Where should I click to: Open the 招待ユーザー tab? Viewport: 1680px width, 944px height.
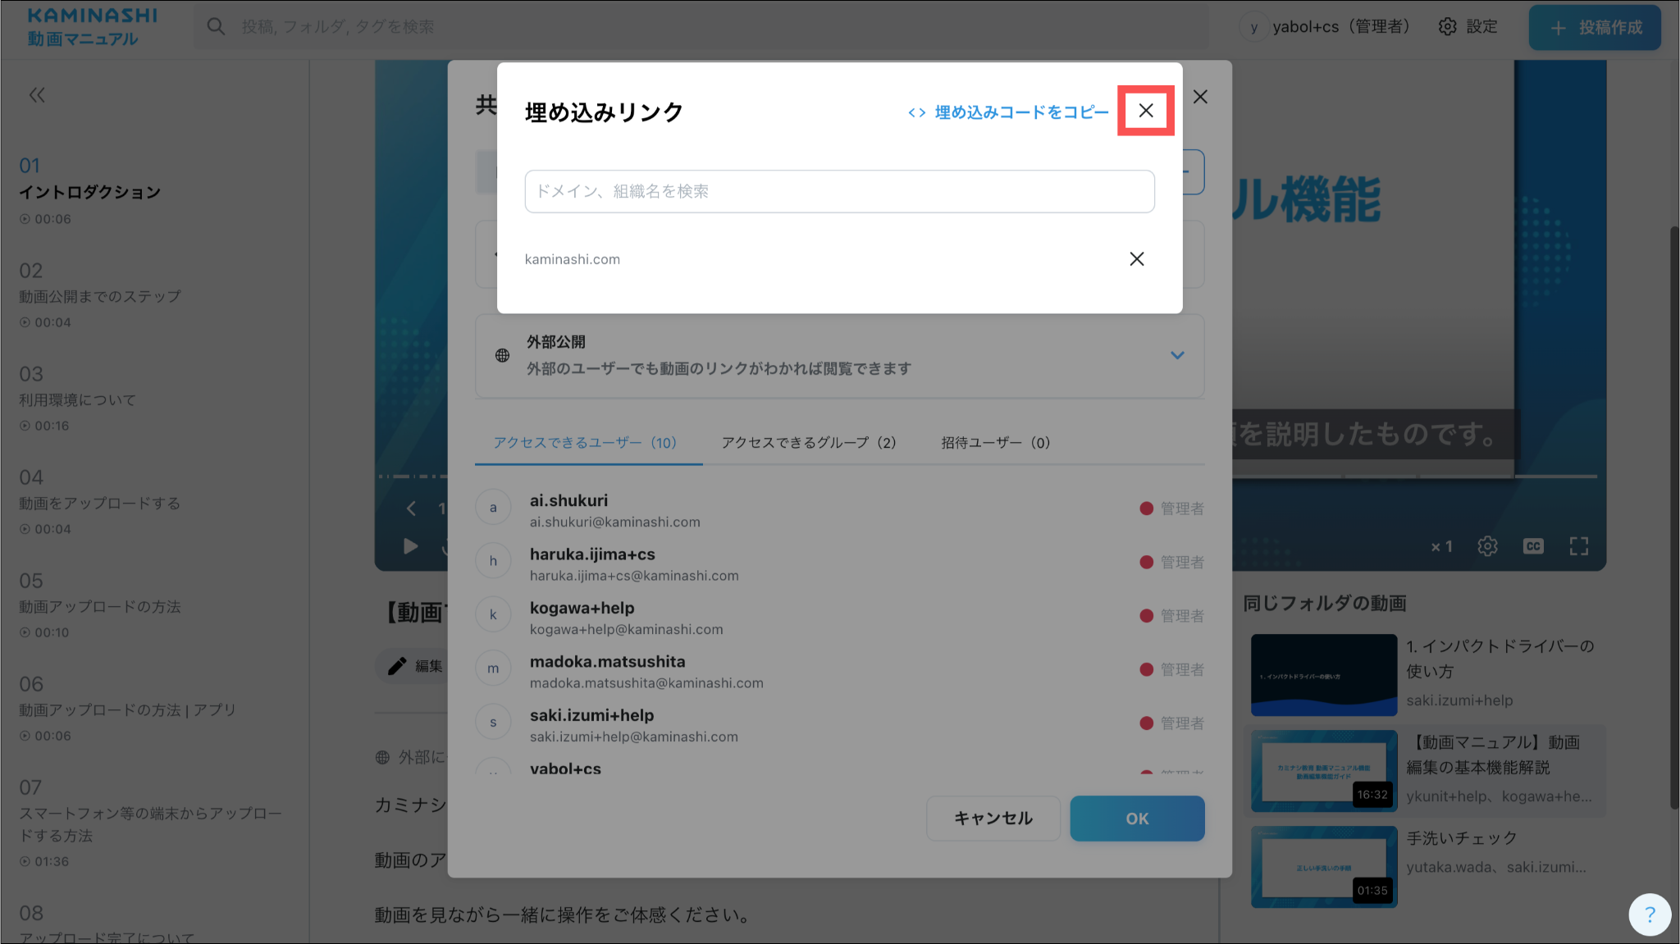(x=995, y=443)
